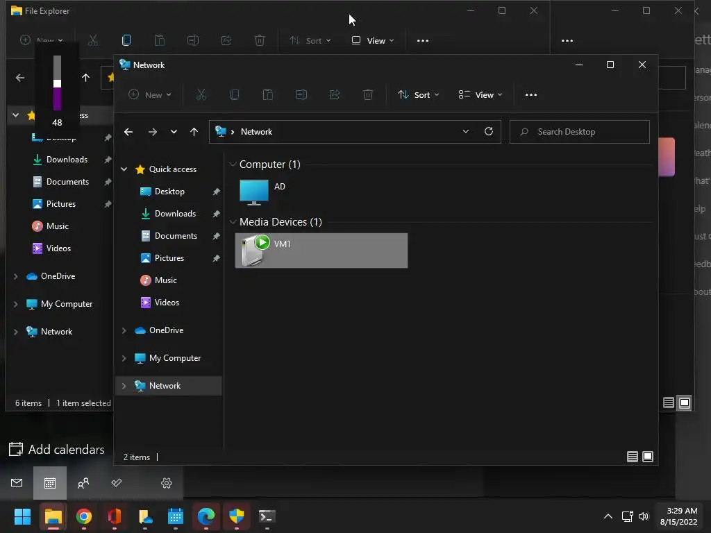Collapse Computer (1) group
This screenshot has width=711, height=533.
pos(233,164)
